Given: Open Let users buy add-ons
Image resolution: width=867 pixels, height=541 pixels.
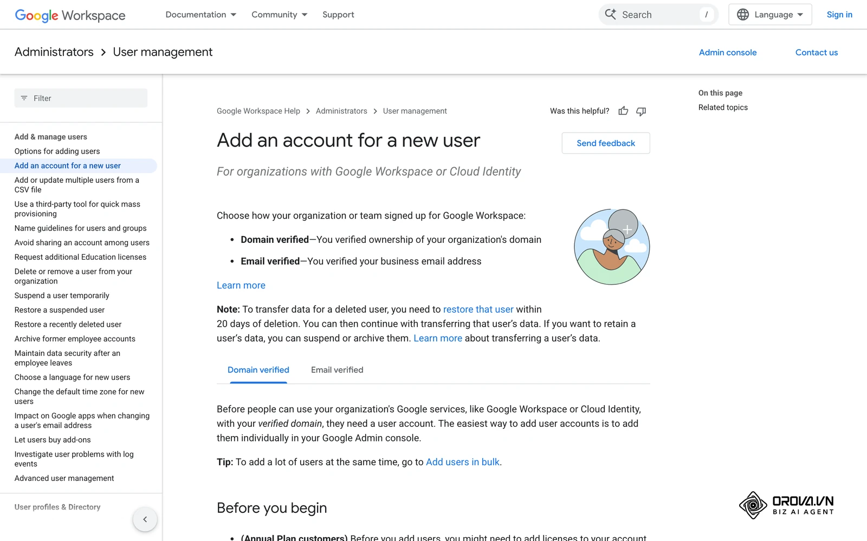Looking at the screenshot, I should [x=53, y=440].
